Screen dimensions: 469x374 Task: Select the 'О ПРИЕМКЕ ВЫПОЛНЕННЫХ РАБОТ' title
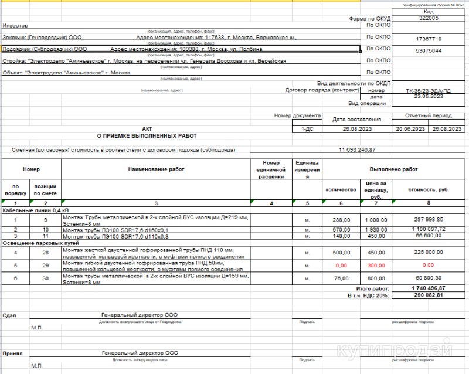[x=147, y=135]
